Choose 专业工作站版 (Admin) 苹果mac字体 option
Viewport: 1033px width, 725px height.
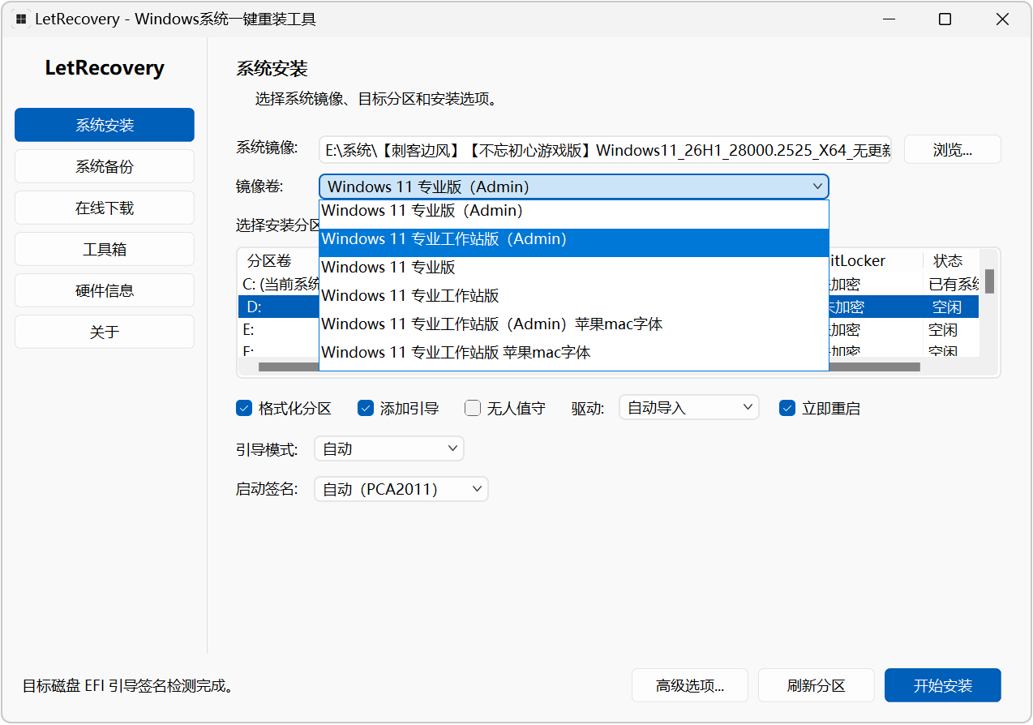click(574, 324)
